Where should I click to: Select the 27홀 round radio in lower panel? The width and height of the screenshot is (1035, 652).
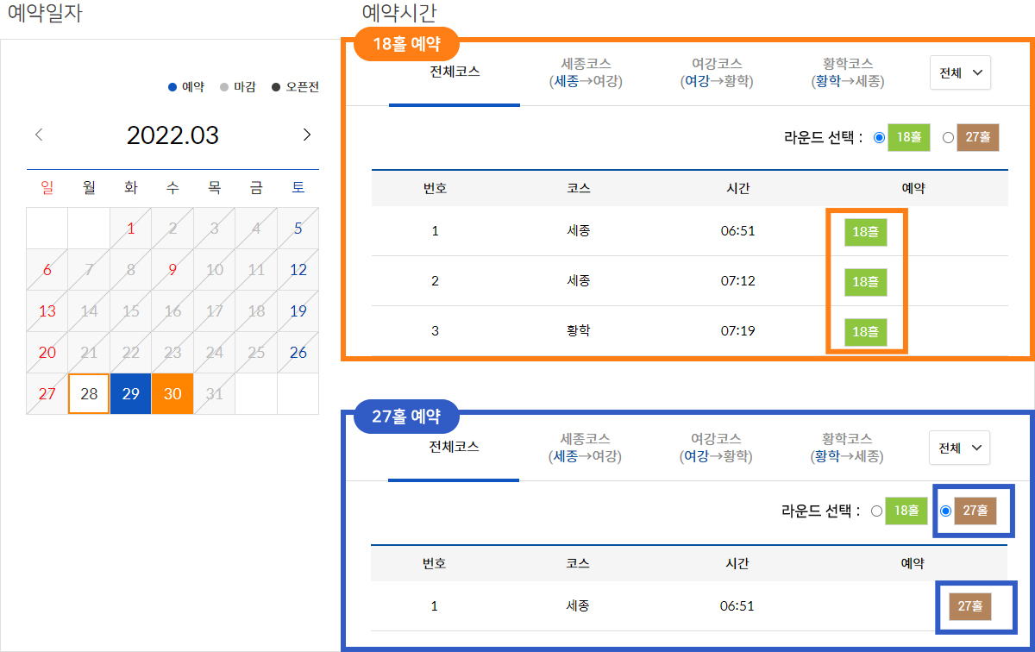coord(945,511)
